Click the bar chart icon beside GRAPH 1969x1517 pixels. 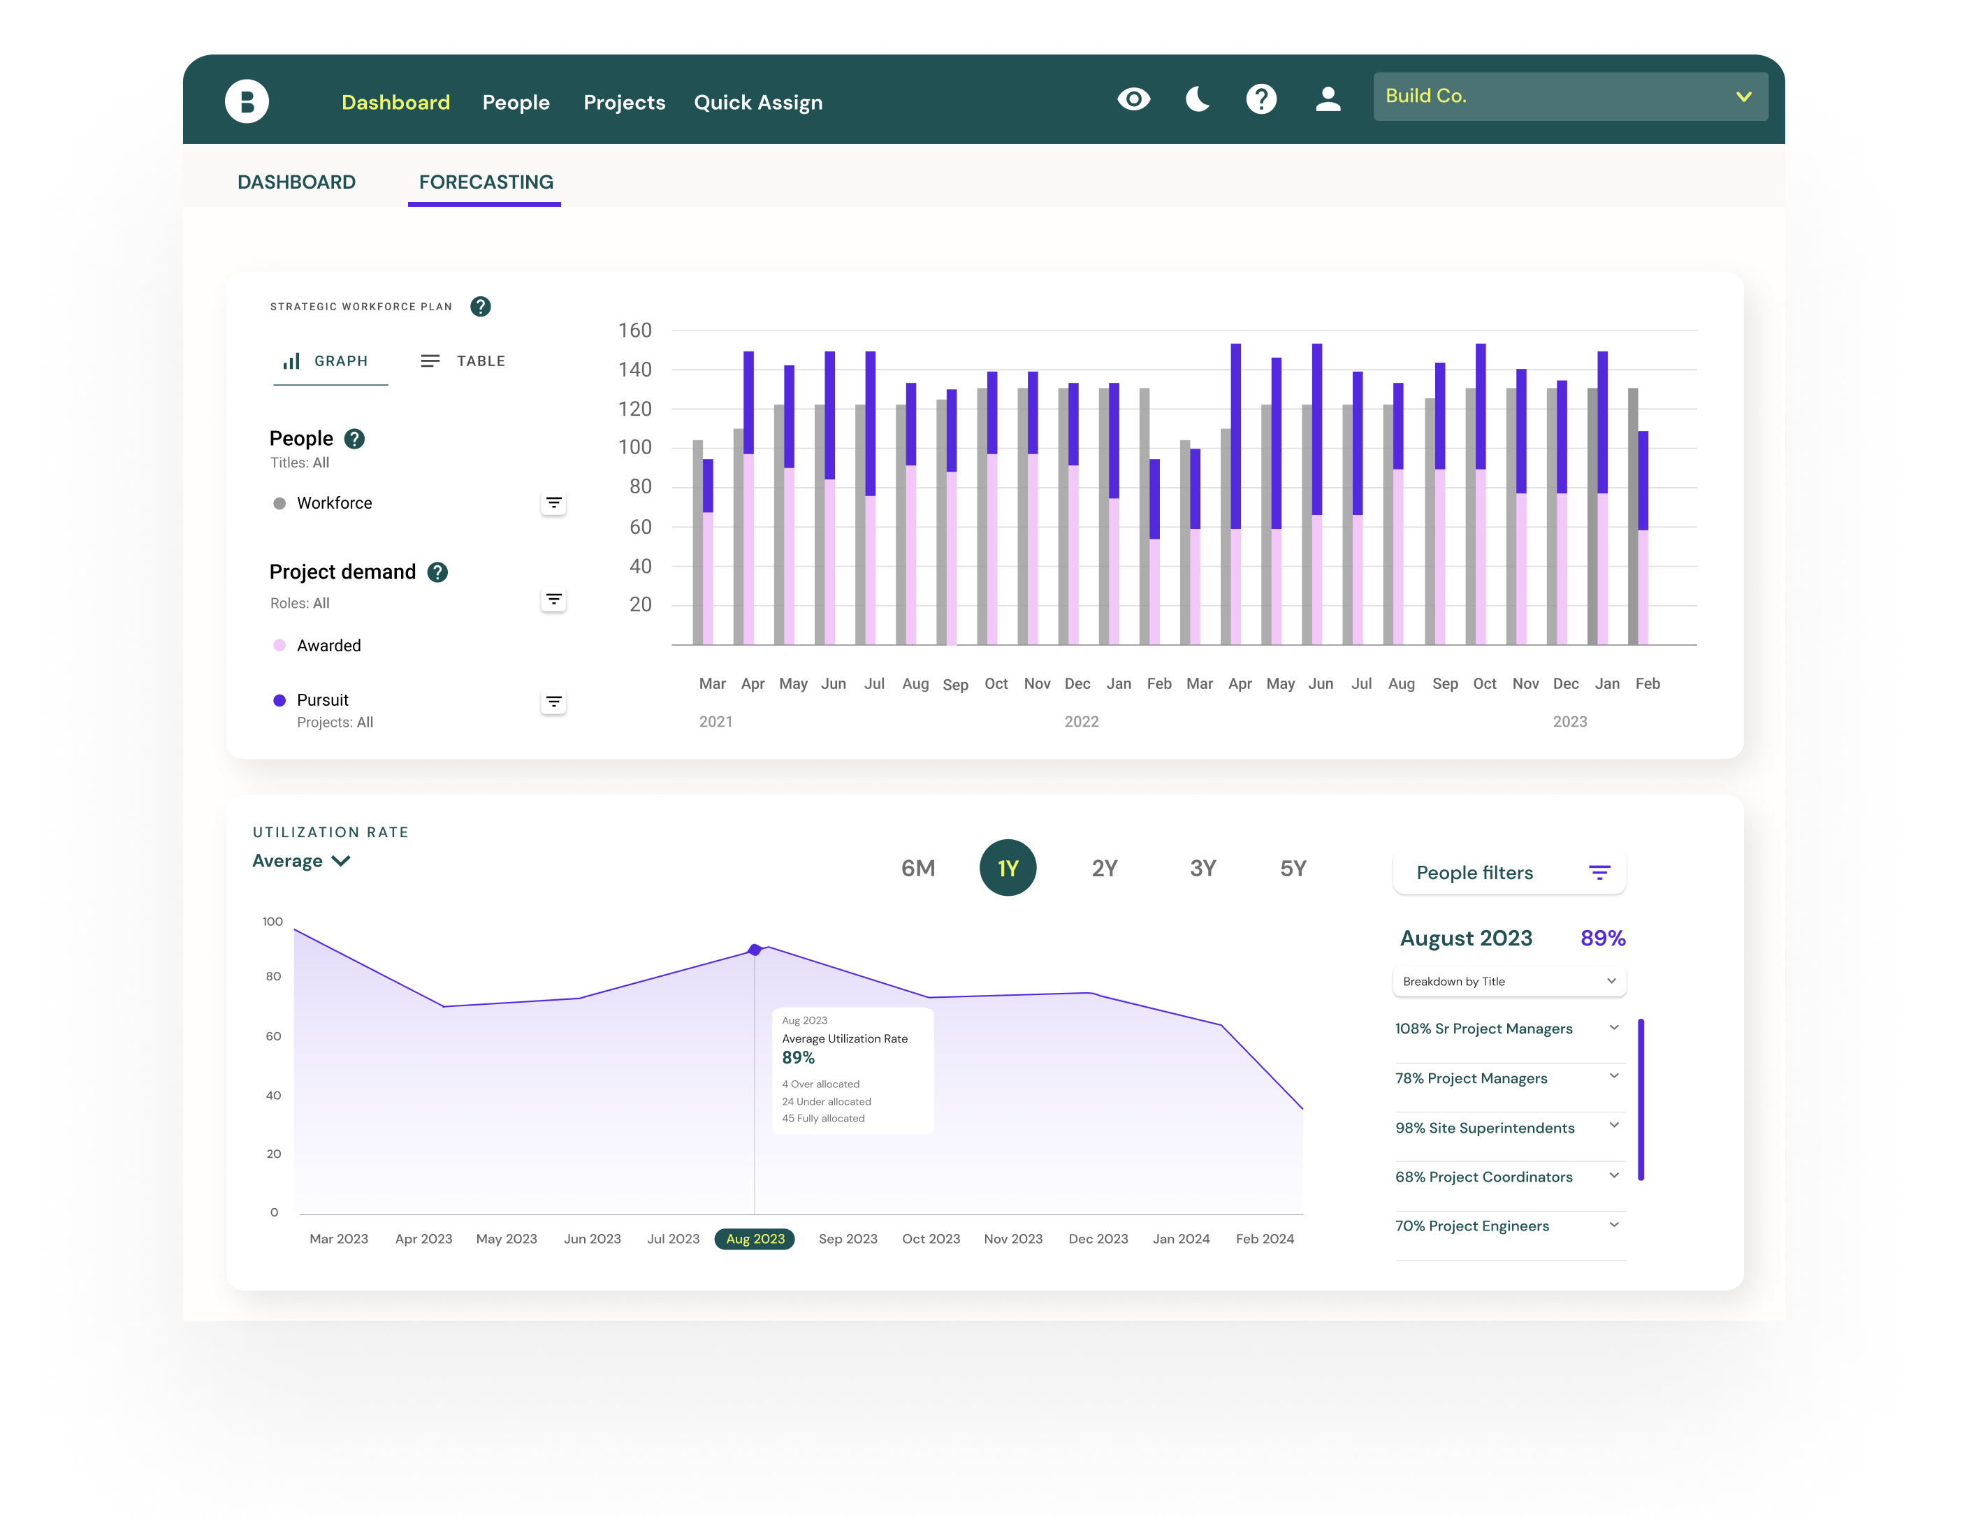coord(291,361)
